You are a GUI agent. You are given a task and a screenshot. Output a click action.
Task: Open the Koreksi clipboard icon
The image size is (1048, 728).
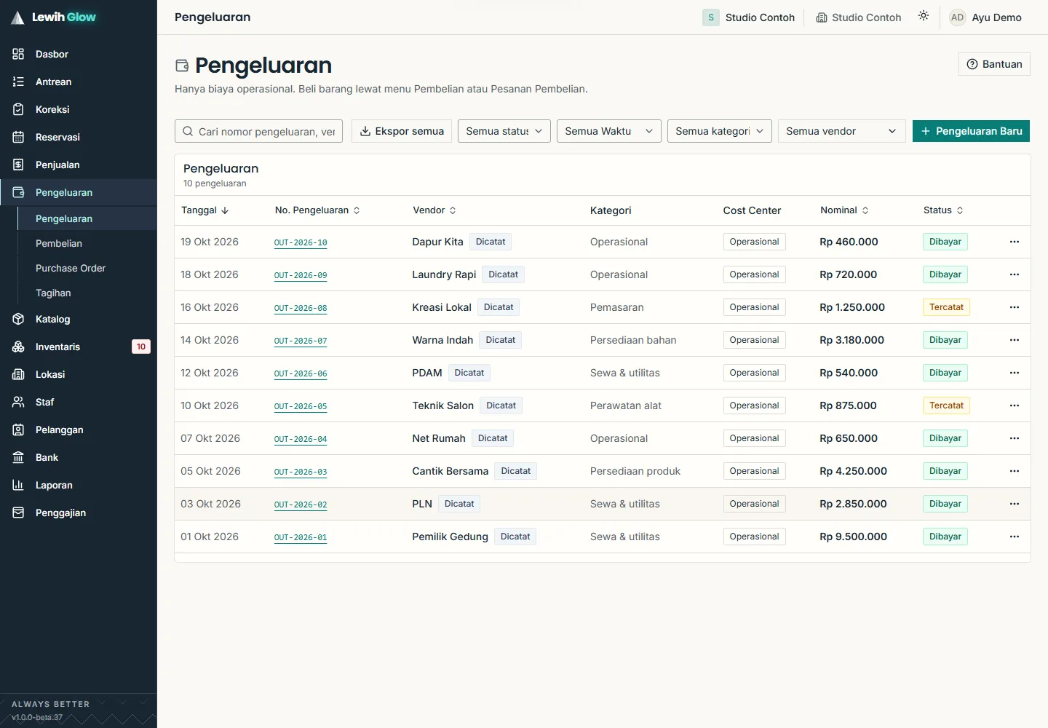(18, 109)
